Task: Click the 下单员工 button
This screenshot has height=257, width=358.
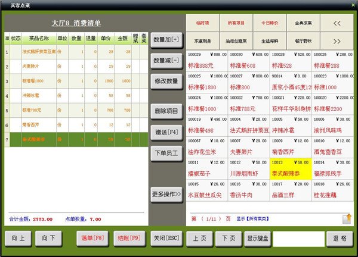Action: coord(166,153)
